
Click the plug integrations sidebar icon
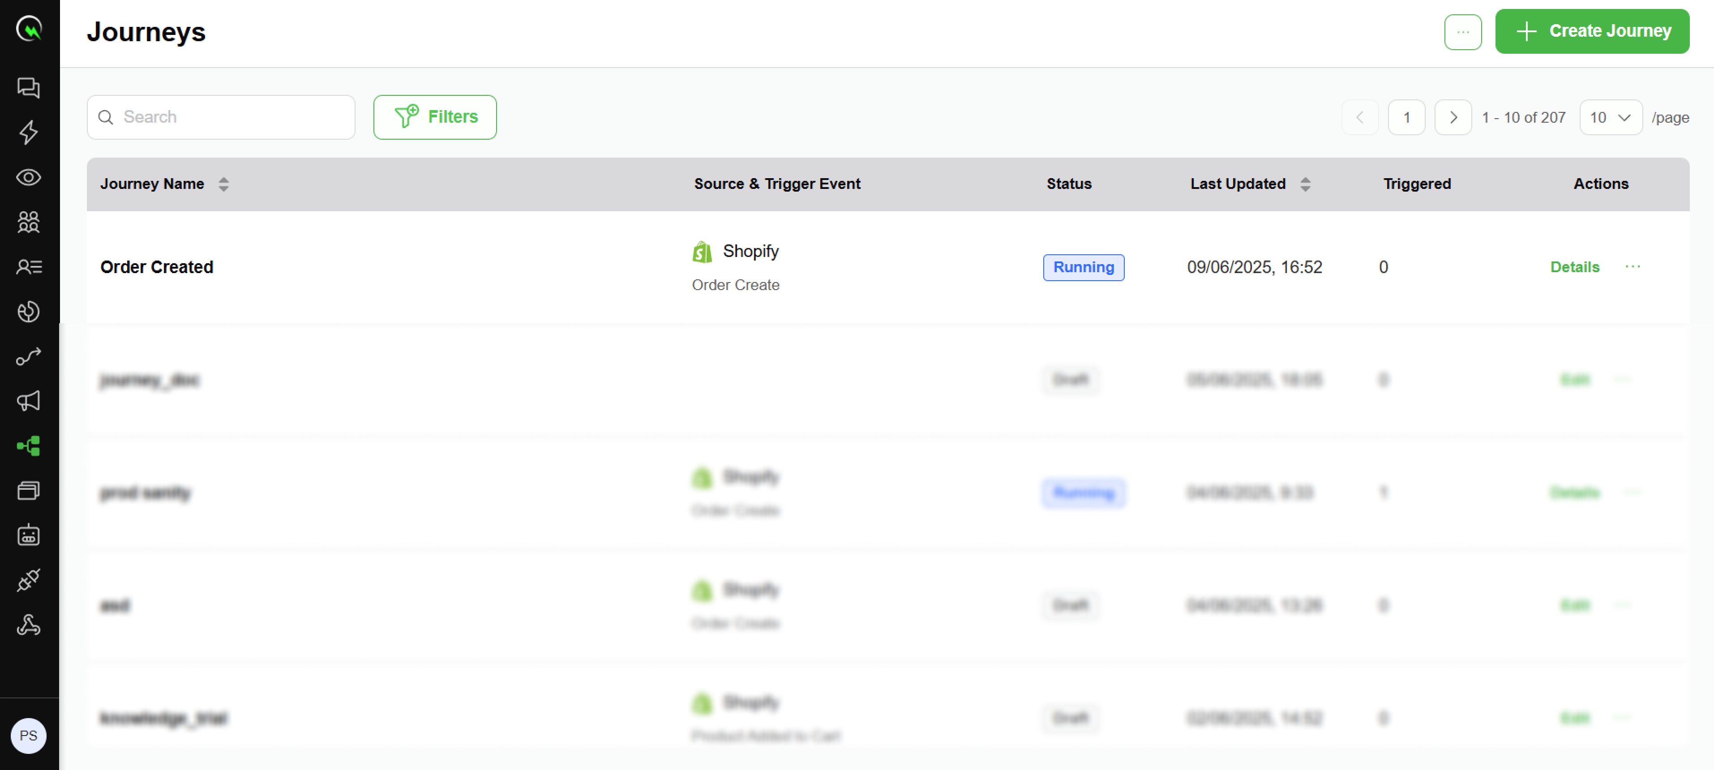(29, 580)
